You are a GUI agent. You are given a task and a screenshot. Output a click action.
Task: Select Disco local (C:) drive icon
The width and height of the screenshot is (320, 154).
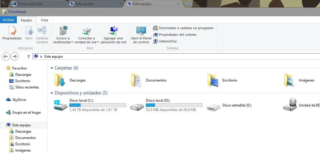tap(61, 105)
